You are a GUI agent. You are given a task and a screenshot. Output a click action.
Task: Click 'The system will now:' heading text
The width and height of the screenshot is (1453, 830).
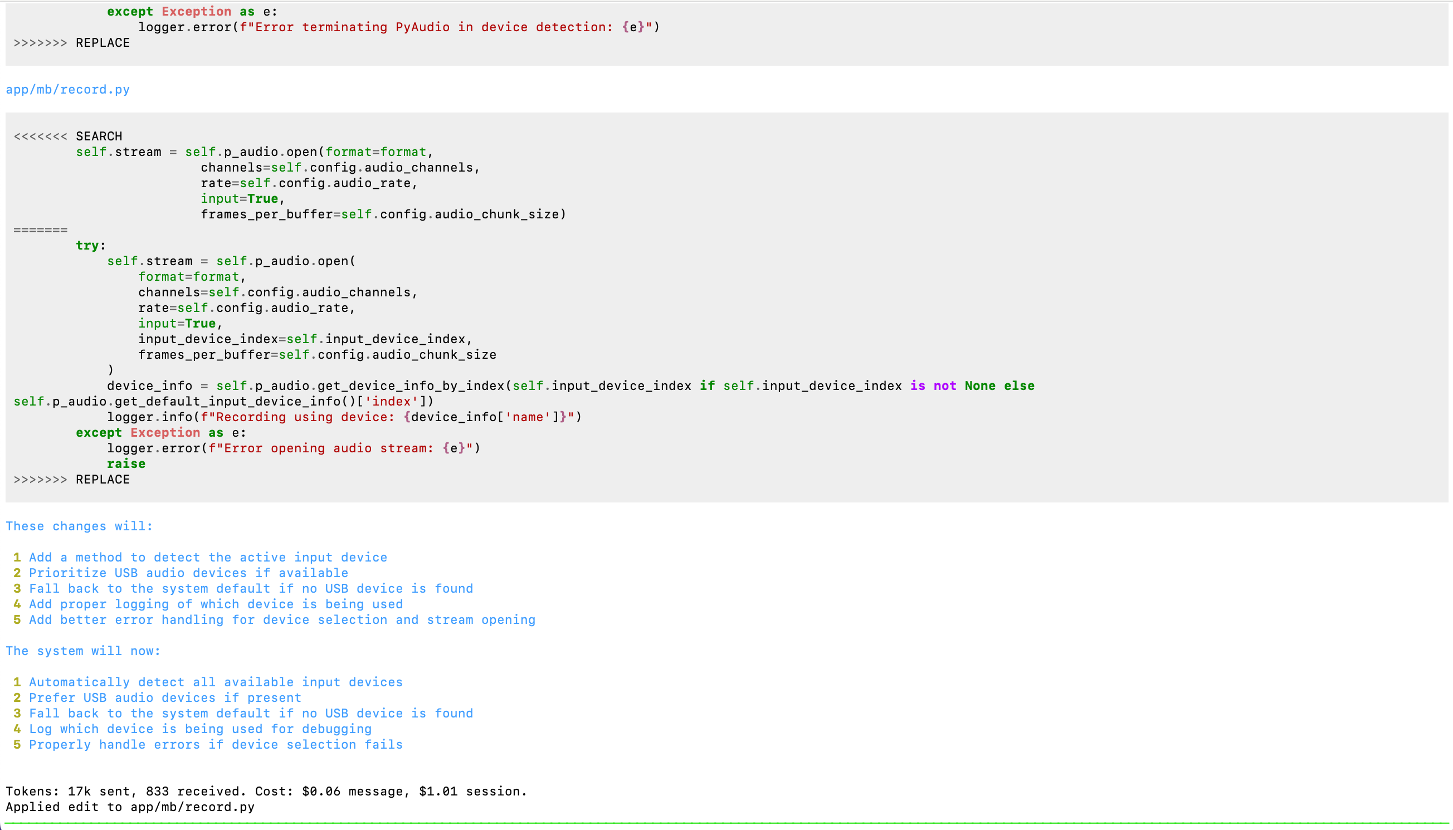point(83,651)
